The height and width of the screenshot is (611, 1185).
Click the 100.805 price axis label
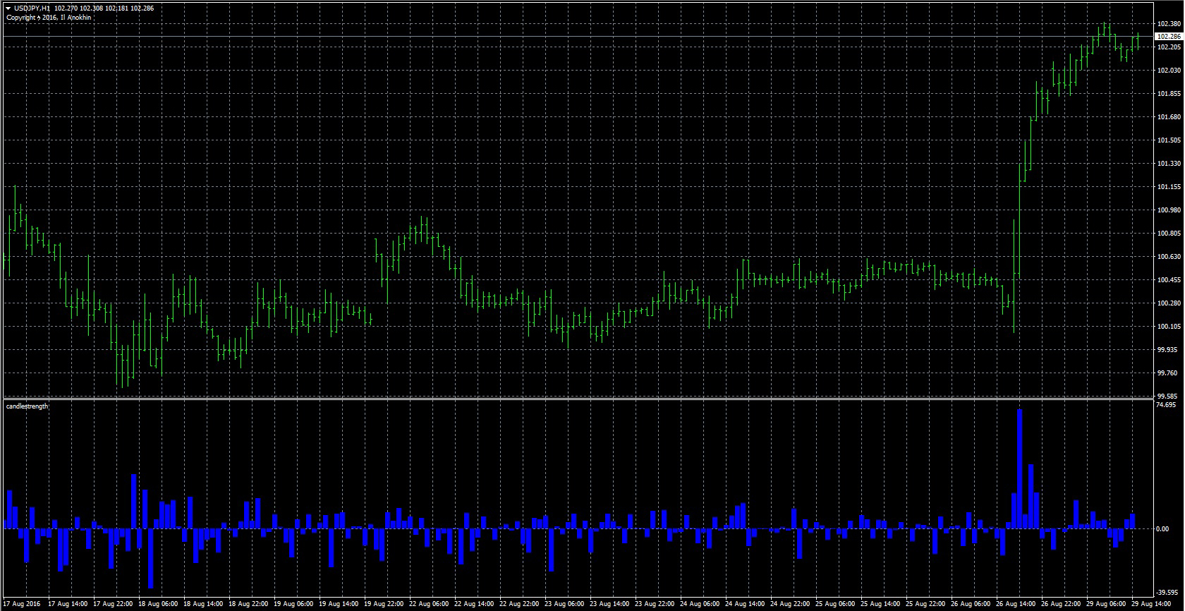(x=1169, y=234)
